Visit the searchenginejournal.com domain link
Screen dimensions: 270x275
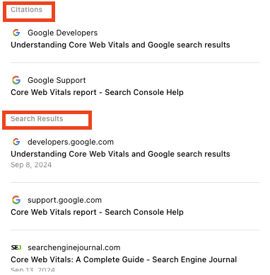click(74, 247)
